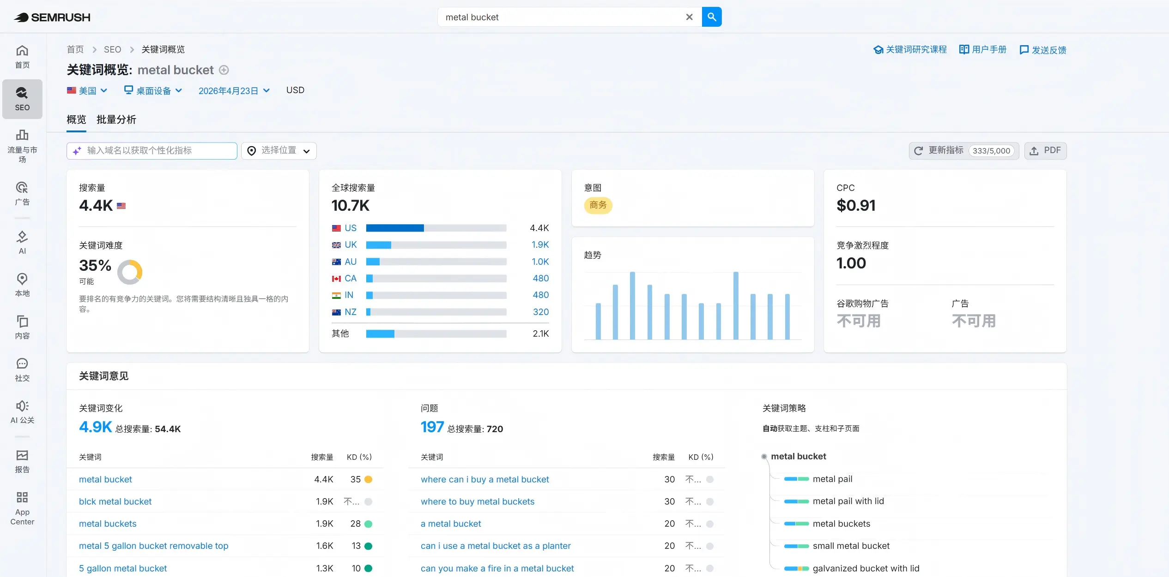1169x577 pixels.
Task: Open 美国 country dropdown
Action: tap(87, 90)
